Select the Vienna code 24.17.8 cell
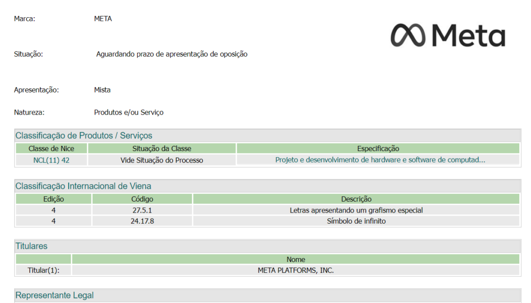This screenshot has width=531, height=303. tap(142, 221)
